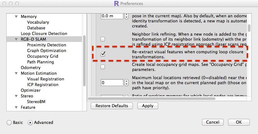
Task: Click OK to confirm preferences
Action: click(x=239, y=122)
